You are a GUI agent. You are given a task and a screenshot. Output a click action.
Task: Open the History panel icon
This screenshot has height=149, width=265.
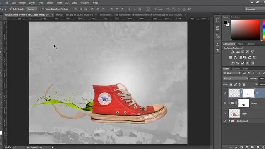click(x=217, y=20)
